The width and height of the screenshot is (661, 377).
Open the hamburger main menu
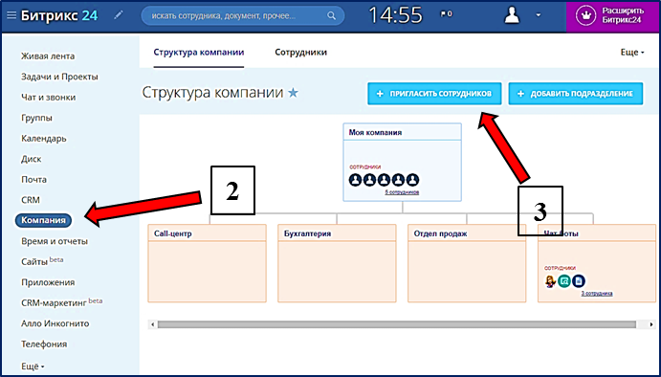11,15
